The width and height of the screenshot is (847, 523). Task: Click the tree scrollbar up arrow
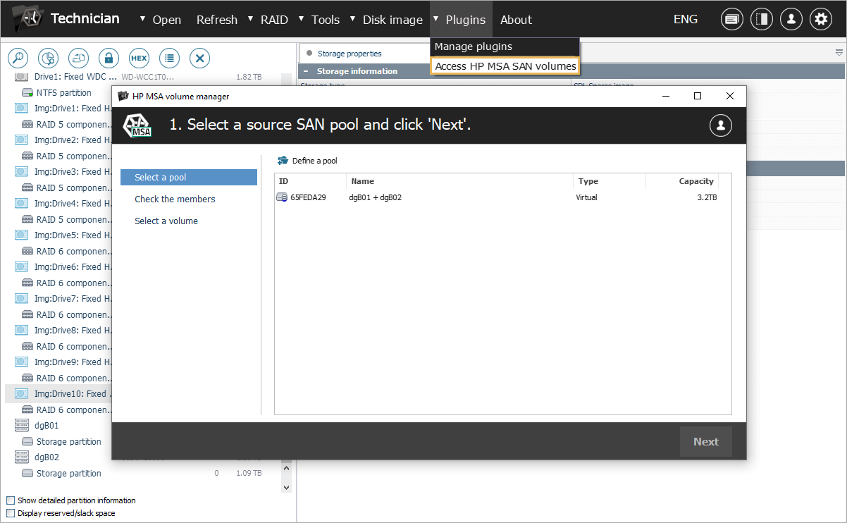point(285,467)
